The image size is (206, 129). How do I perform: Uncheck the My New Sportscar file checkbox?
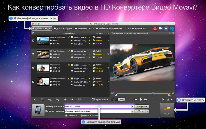33,54
